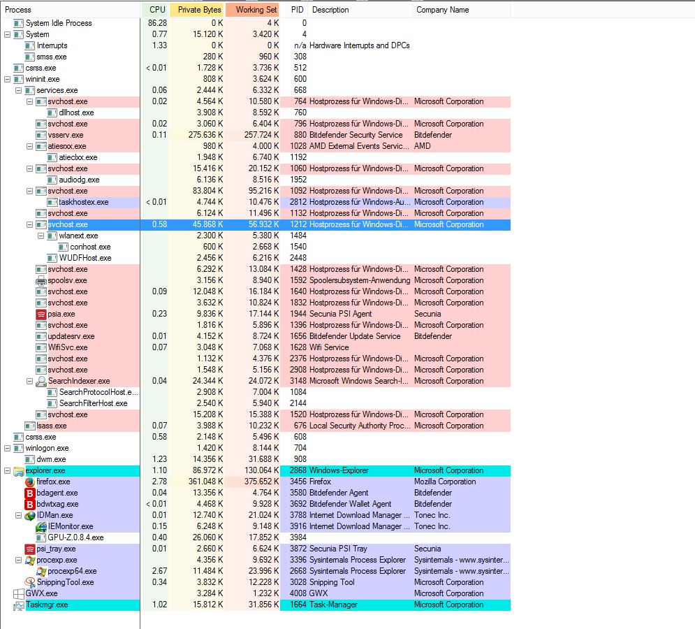
Task: Click the dwm.exe process icon
Action: [x=30, y=460]
